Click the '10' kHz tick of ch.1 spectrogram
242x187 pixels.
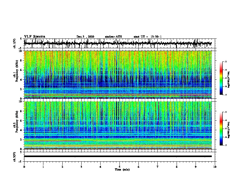point(21,51)
